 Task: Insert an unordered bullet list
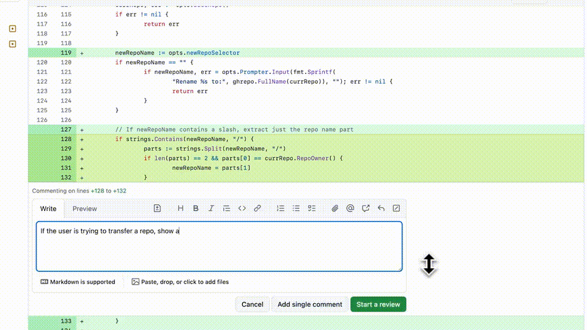(x=296, y=208)
